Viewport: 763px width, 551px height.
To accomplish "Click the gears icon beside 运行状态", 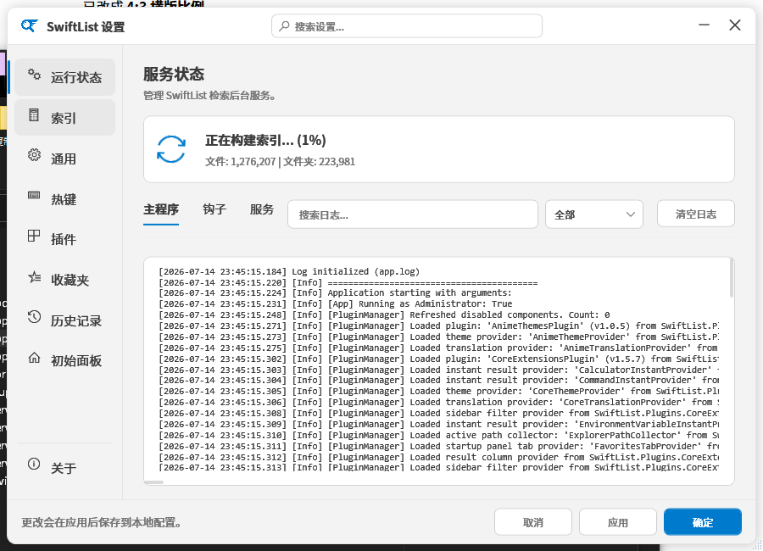I will click(34, 75).
